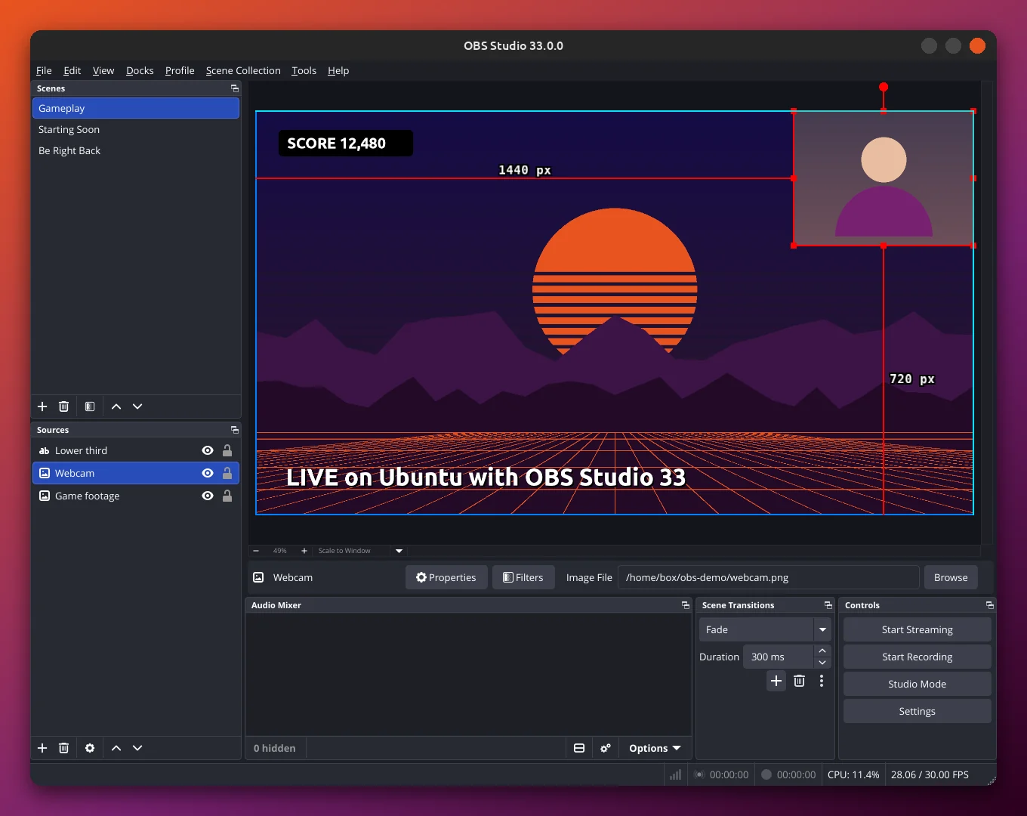
Task: Click the 0 hidden label in Audio Mixer
Action: tap(274, 748)
